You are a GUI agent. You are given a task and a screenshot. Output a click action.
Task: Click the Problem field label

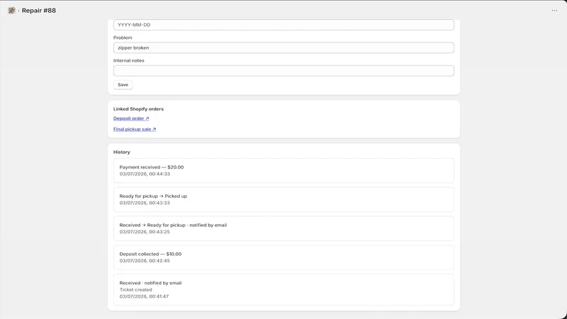(x=123, y=38)
